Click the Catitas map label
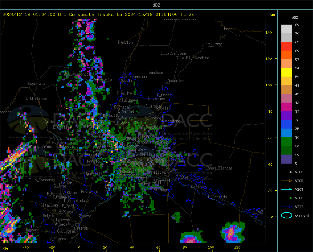Screen dimensions: 313x252 198,187
